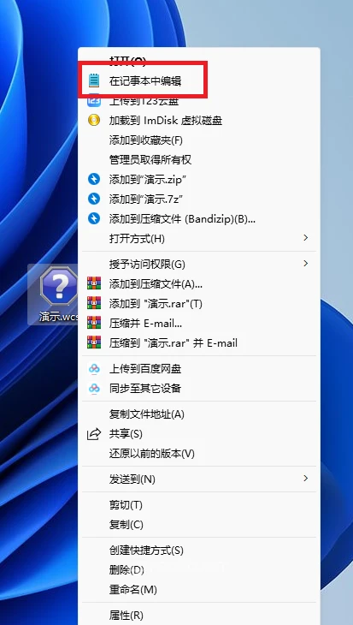Image resolution: width=353 pixels, height=625 pixels.
Task: Click the 123云盘 upload icon
Action: click(94, 101)
